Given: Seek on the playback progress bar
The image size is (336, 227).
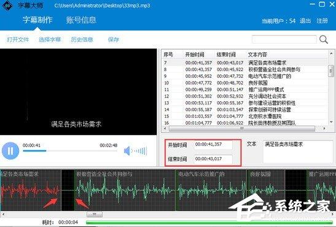Looking at the screenshot, I should click(70, 151).
